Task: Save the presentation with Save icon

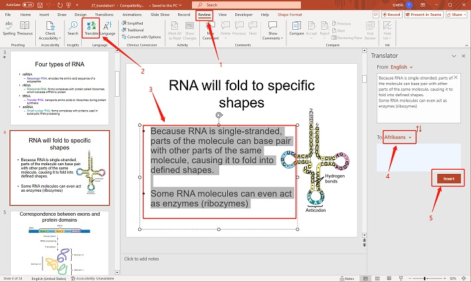Action: tap(40, 5)
